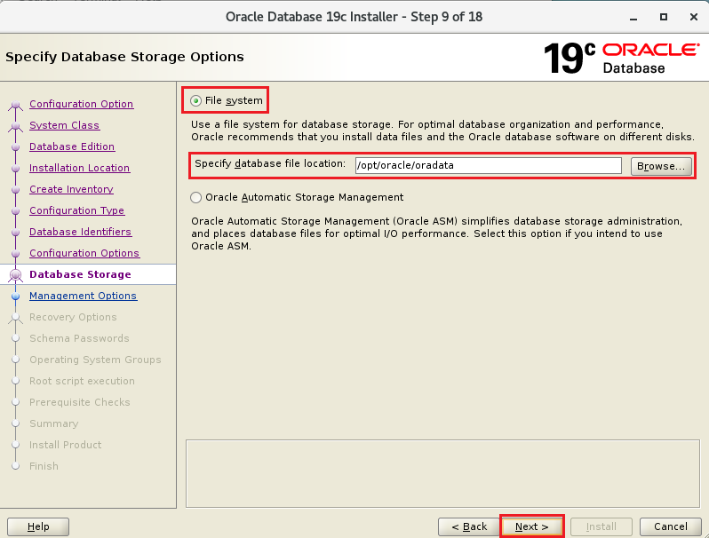The image size is (709, 538).
Task: Click the System Class step marker icon
Action: click(x=16, y=126)
